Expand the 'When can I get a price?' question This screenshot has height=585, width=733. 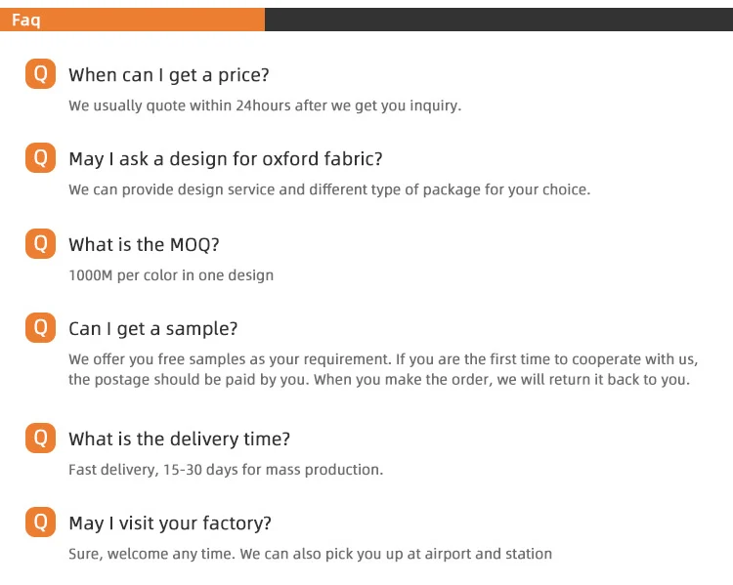(x=168, y=75)
